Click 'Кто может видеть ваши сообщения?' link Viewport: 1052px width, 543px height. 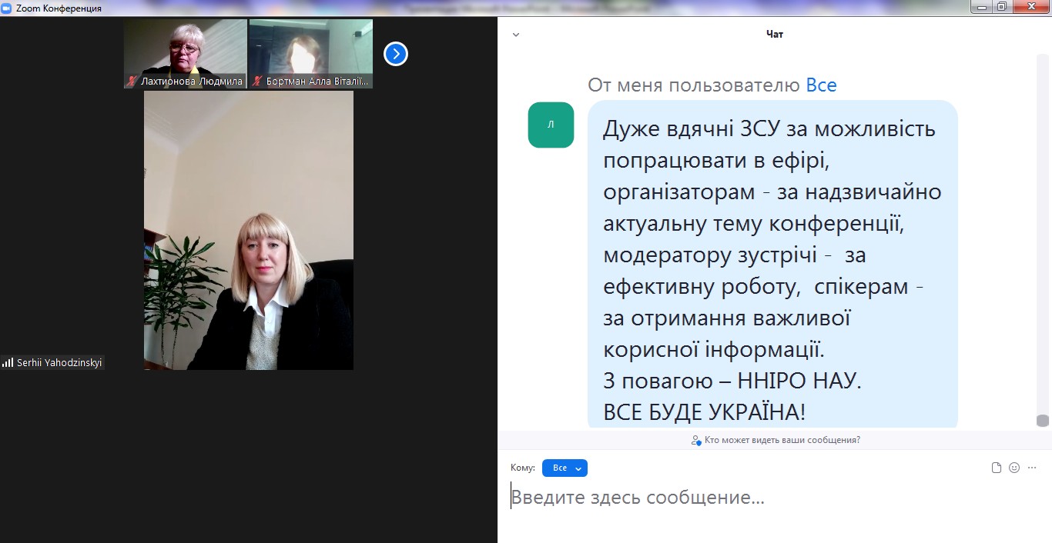(x=776, y=440)
